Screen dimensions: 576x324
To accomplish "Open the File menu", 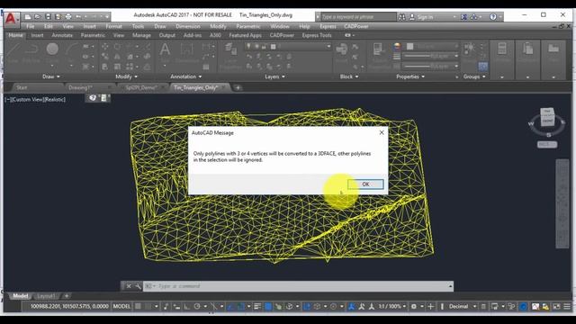I will click(x=30, y=26).
